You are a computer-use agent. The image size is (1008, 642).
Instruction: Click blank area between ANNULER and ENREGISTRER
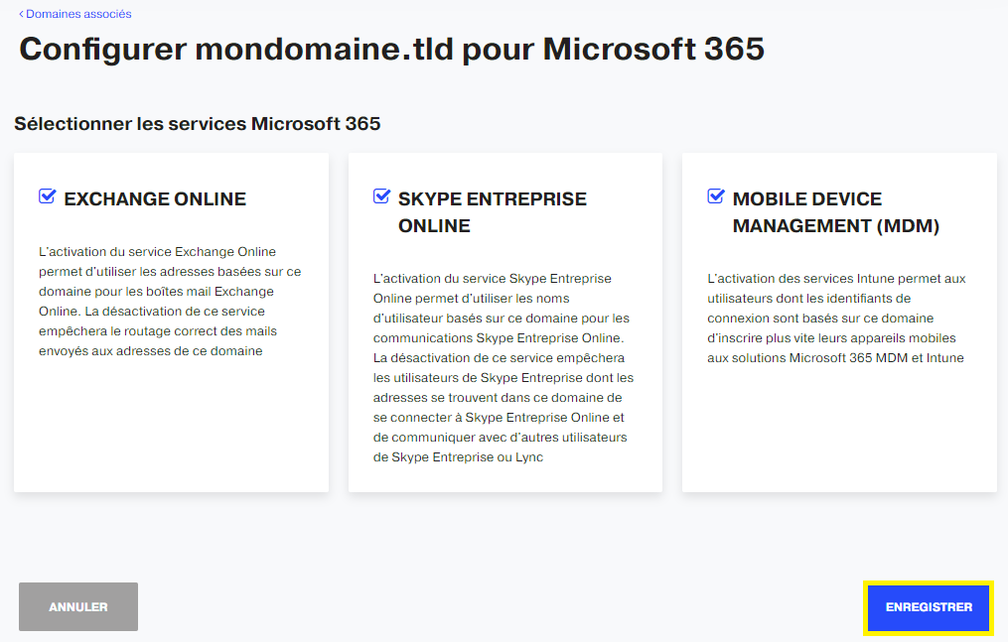point(502,606)
